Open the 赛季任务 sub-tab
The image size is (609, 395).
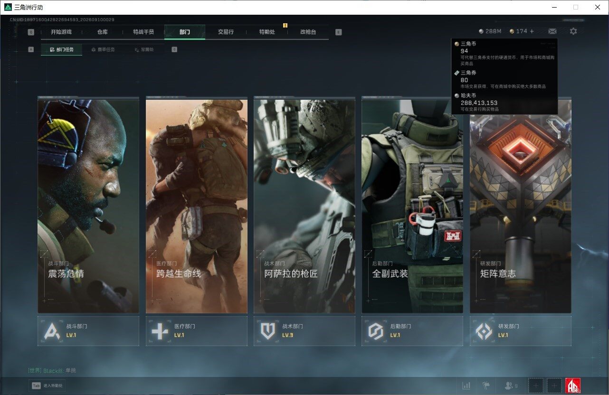tap(103, 49)
